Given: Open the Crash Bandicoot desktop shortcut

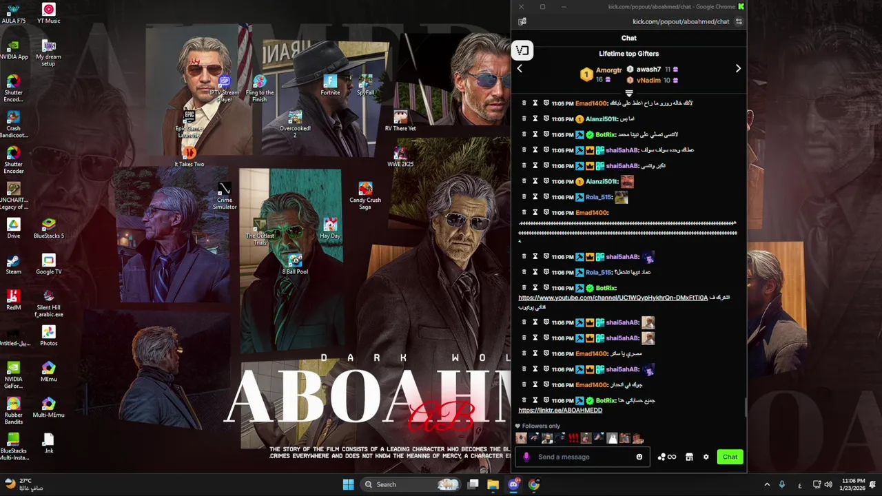Looking at the screenshot, I should [x=13, y=125].
